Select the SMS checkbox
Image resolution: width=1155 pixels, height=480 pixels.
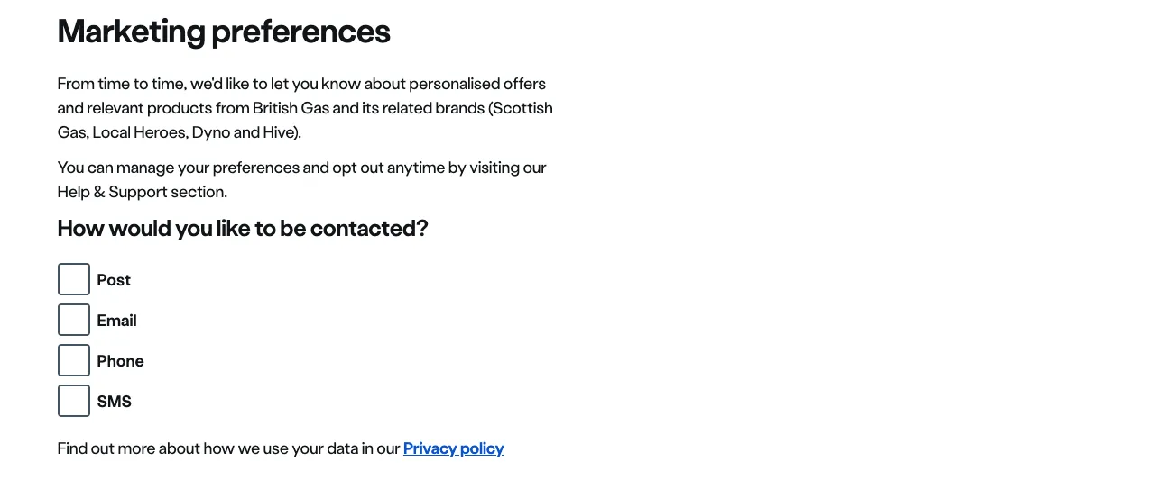click(74, 401)
